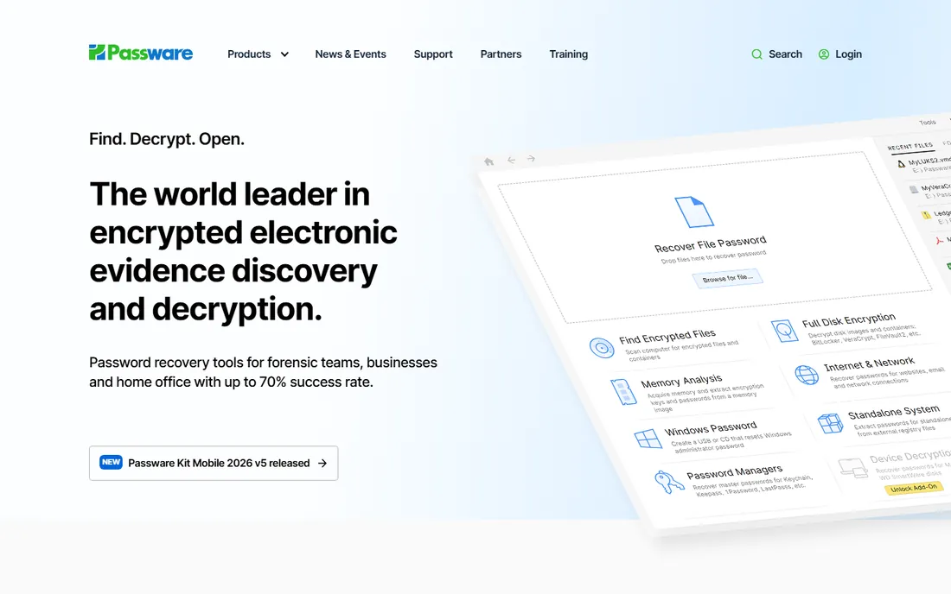Select the Windows Password label
The width and height of the screenshot is (951, 594).
pyautogui.click(x=711, y=428)
